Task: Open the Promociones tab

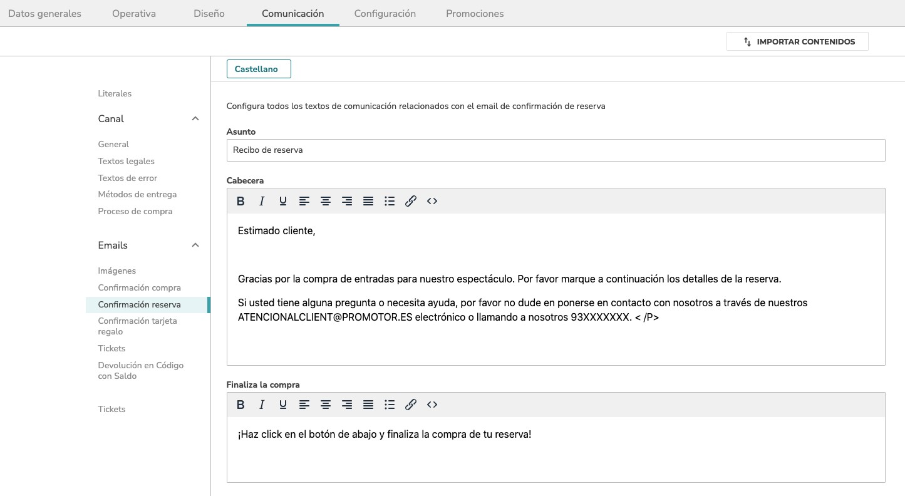Action: click(x=475, y=13)
